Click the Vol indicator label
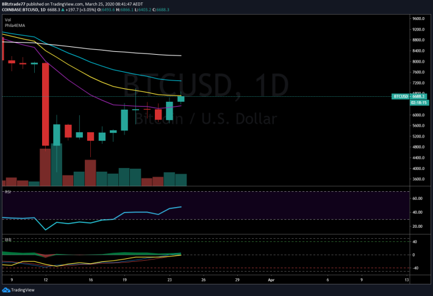433x296 pixels. [x=8, y=20]
